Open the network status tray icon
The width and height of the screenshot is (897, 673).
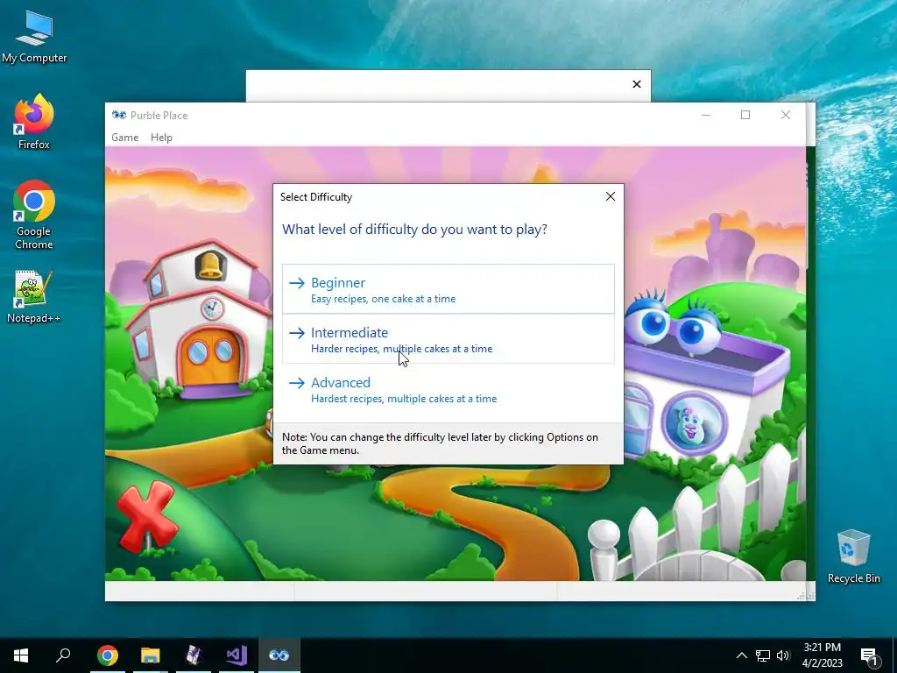[763, 655]
